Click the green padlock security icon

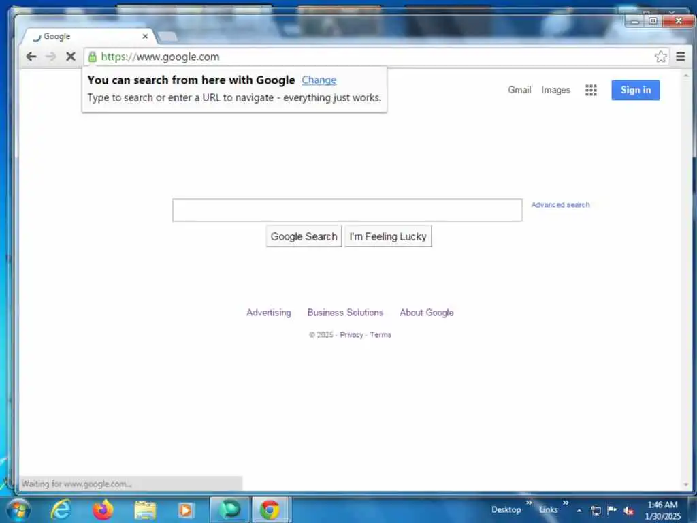tap(92, 57)
